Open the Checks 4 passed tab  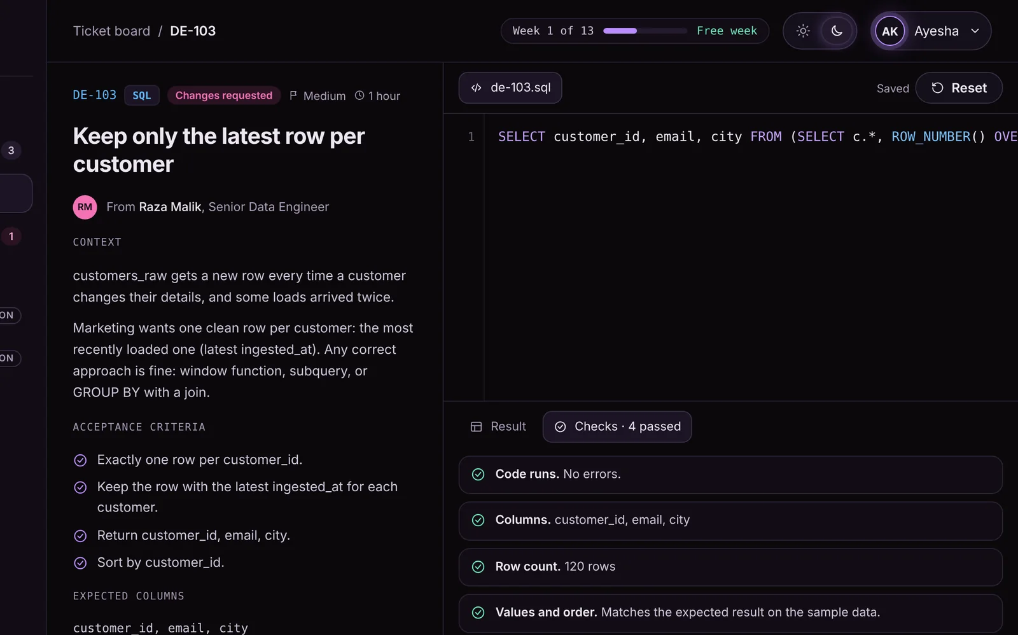(617, 426)
